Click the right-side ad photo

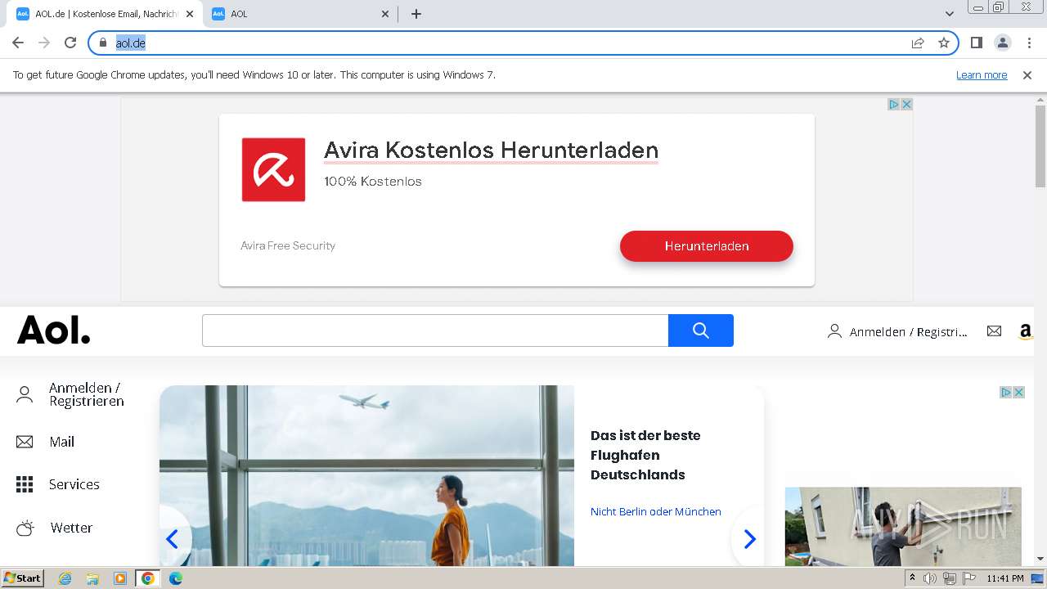tap(903, 526)
